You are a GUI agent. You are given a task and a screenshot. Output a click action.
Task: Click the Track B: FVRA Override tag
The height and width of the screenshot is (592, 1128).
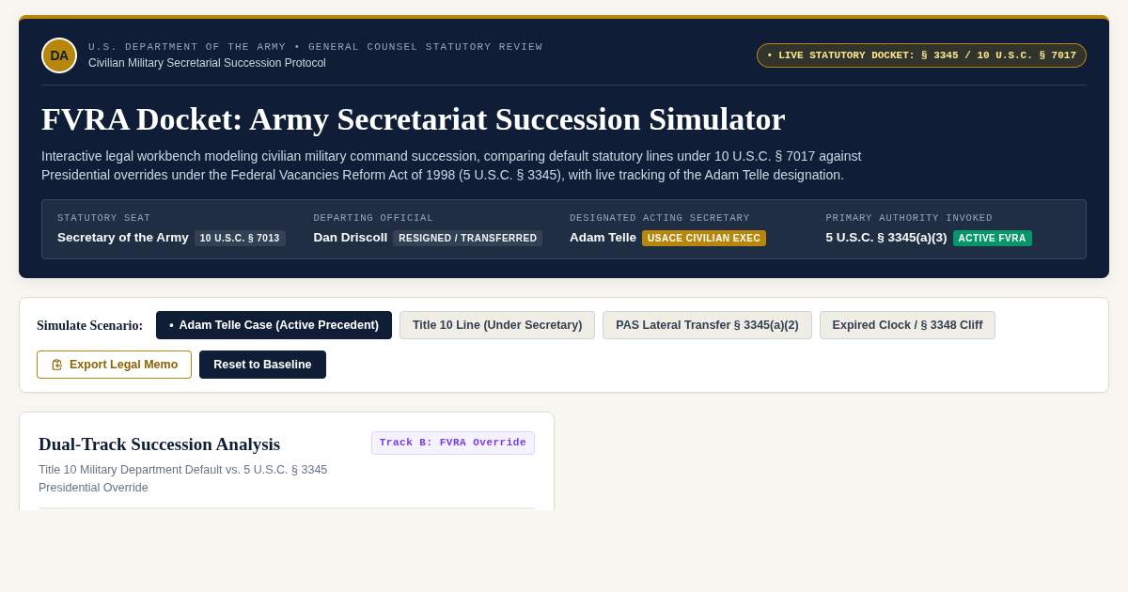point(453,443)
